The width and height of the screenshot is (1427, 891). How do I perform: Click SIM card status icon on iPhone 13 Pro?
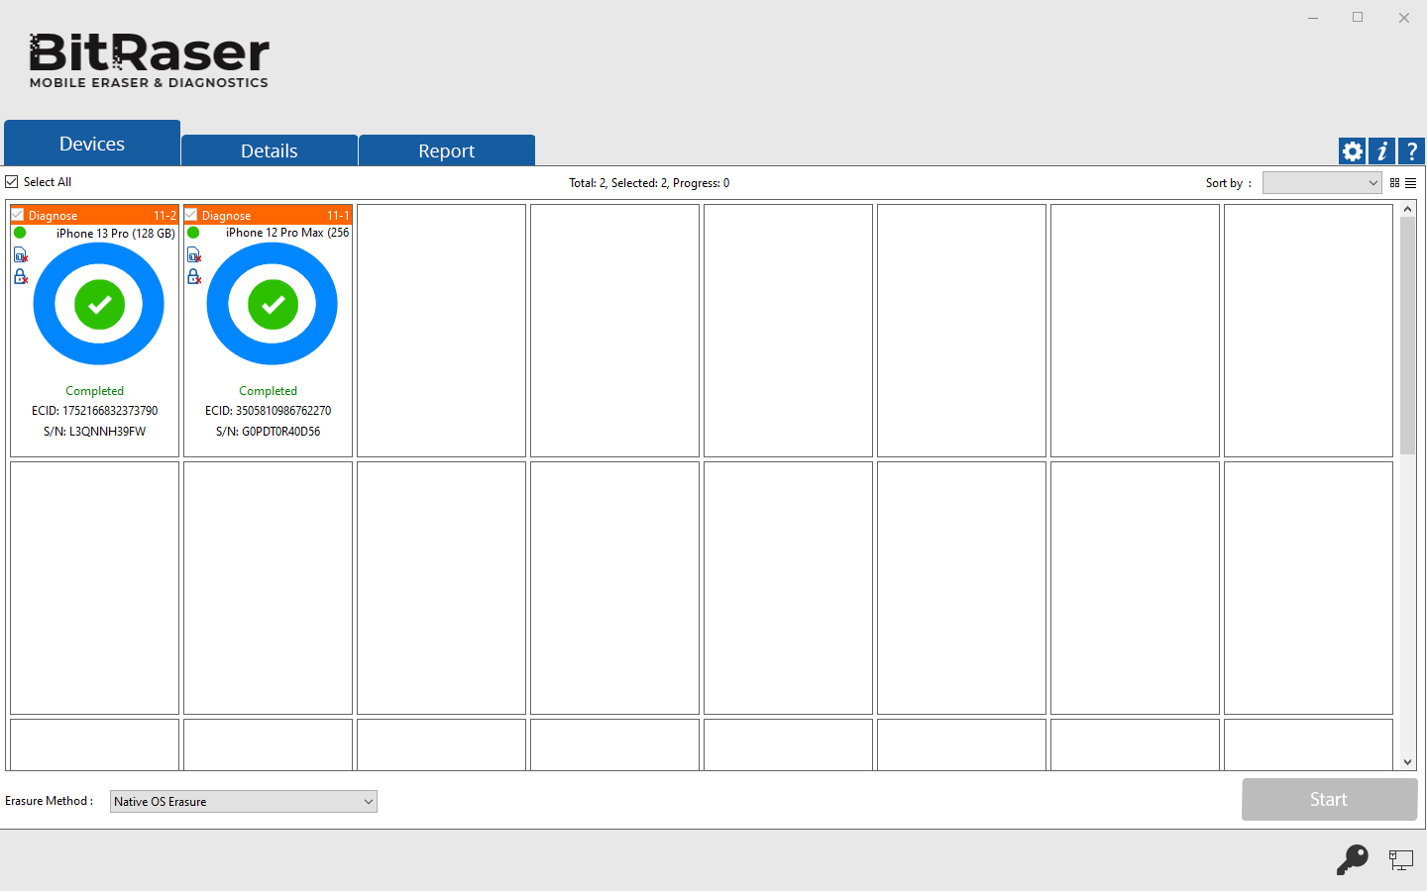(21, 255)
